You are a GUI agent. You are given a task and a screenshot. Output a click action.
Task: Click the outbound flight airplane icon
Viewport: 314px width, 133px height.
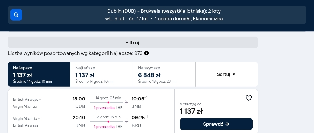click(x=126, y=103)
